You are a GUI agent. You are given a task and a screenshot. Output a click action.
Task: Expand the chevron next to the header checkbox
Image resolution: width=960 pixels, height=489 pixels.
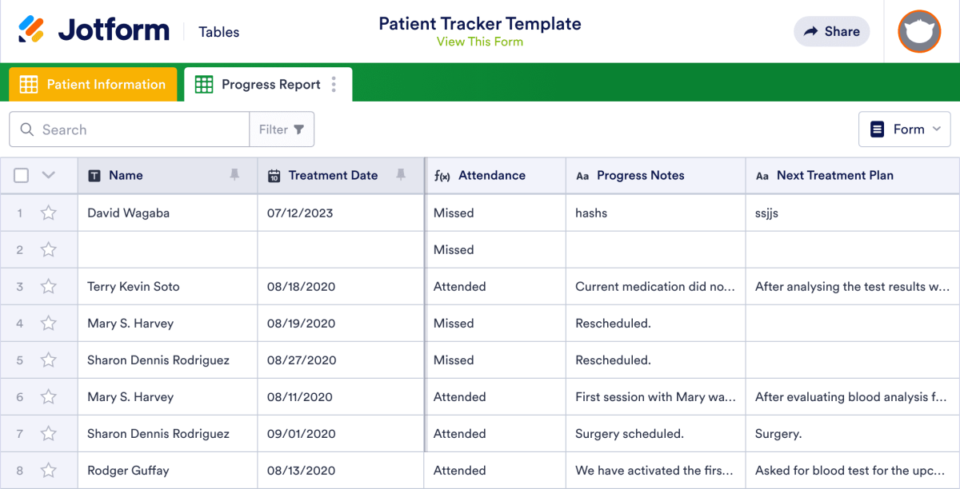coord(46,175)
